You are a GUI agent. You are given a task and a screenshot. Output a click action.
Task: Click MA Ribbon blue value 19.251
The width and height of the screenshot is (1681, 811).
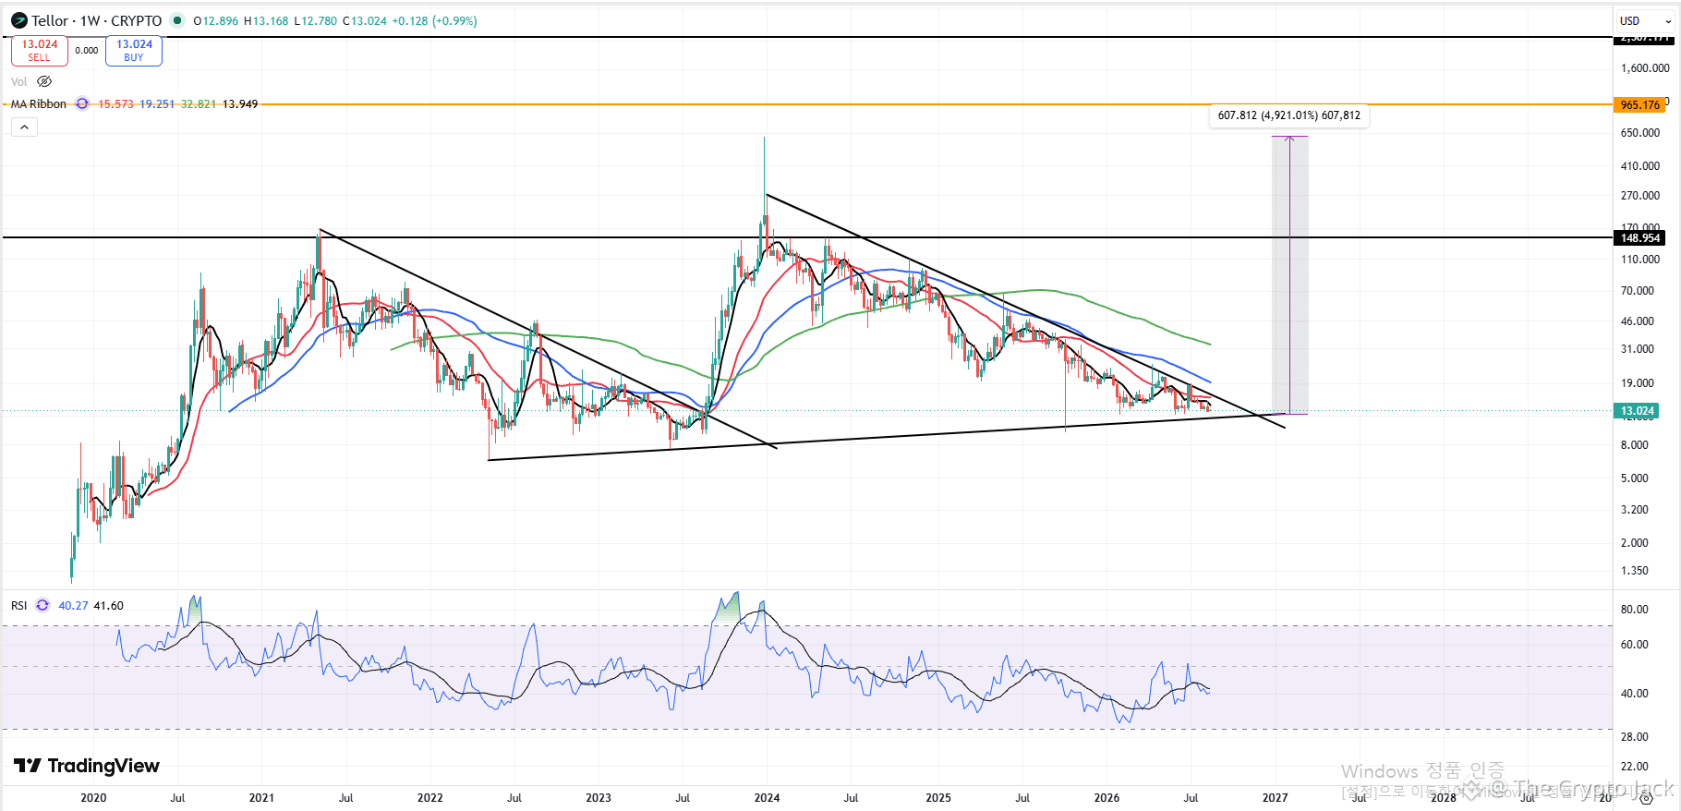point(157,103)
